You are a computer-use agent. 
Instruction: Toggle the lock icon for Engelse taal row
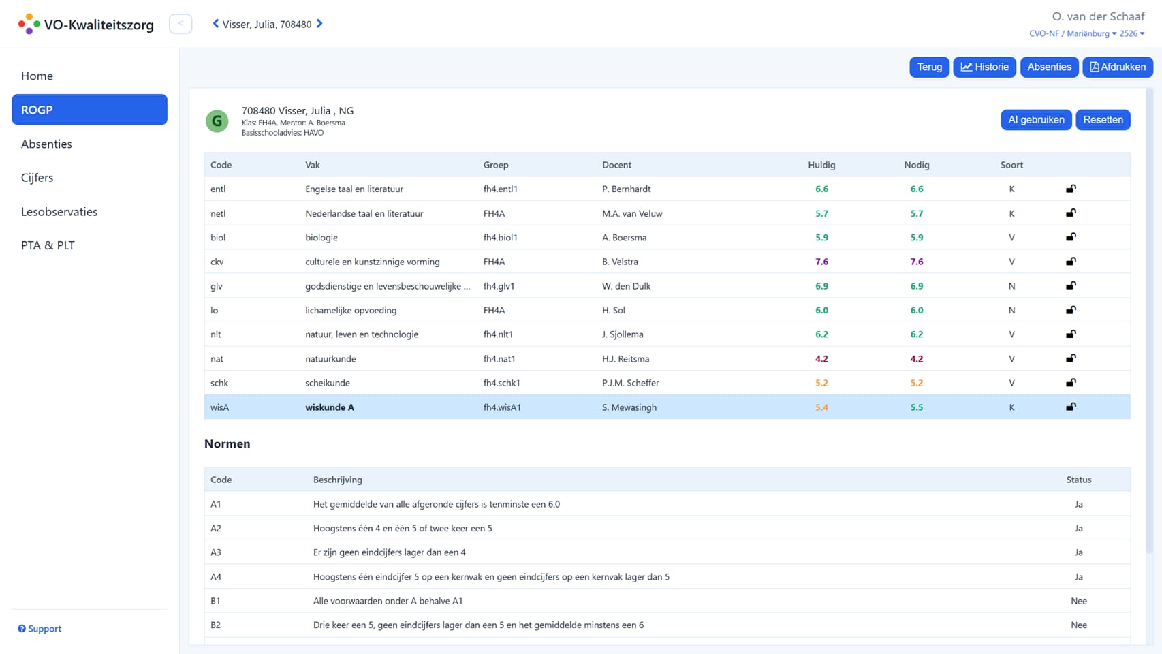(1071, 189)
